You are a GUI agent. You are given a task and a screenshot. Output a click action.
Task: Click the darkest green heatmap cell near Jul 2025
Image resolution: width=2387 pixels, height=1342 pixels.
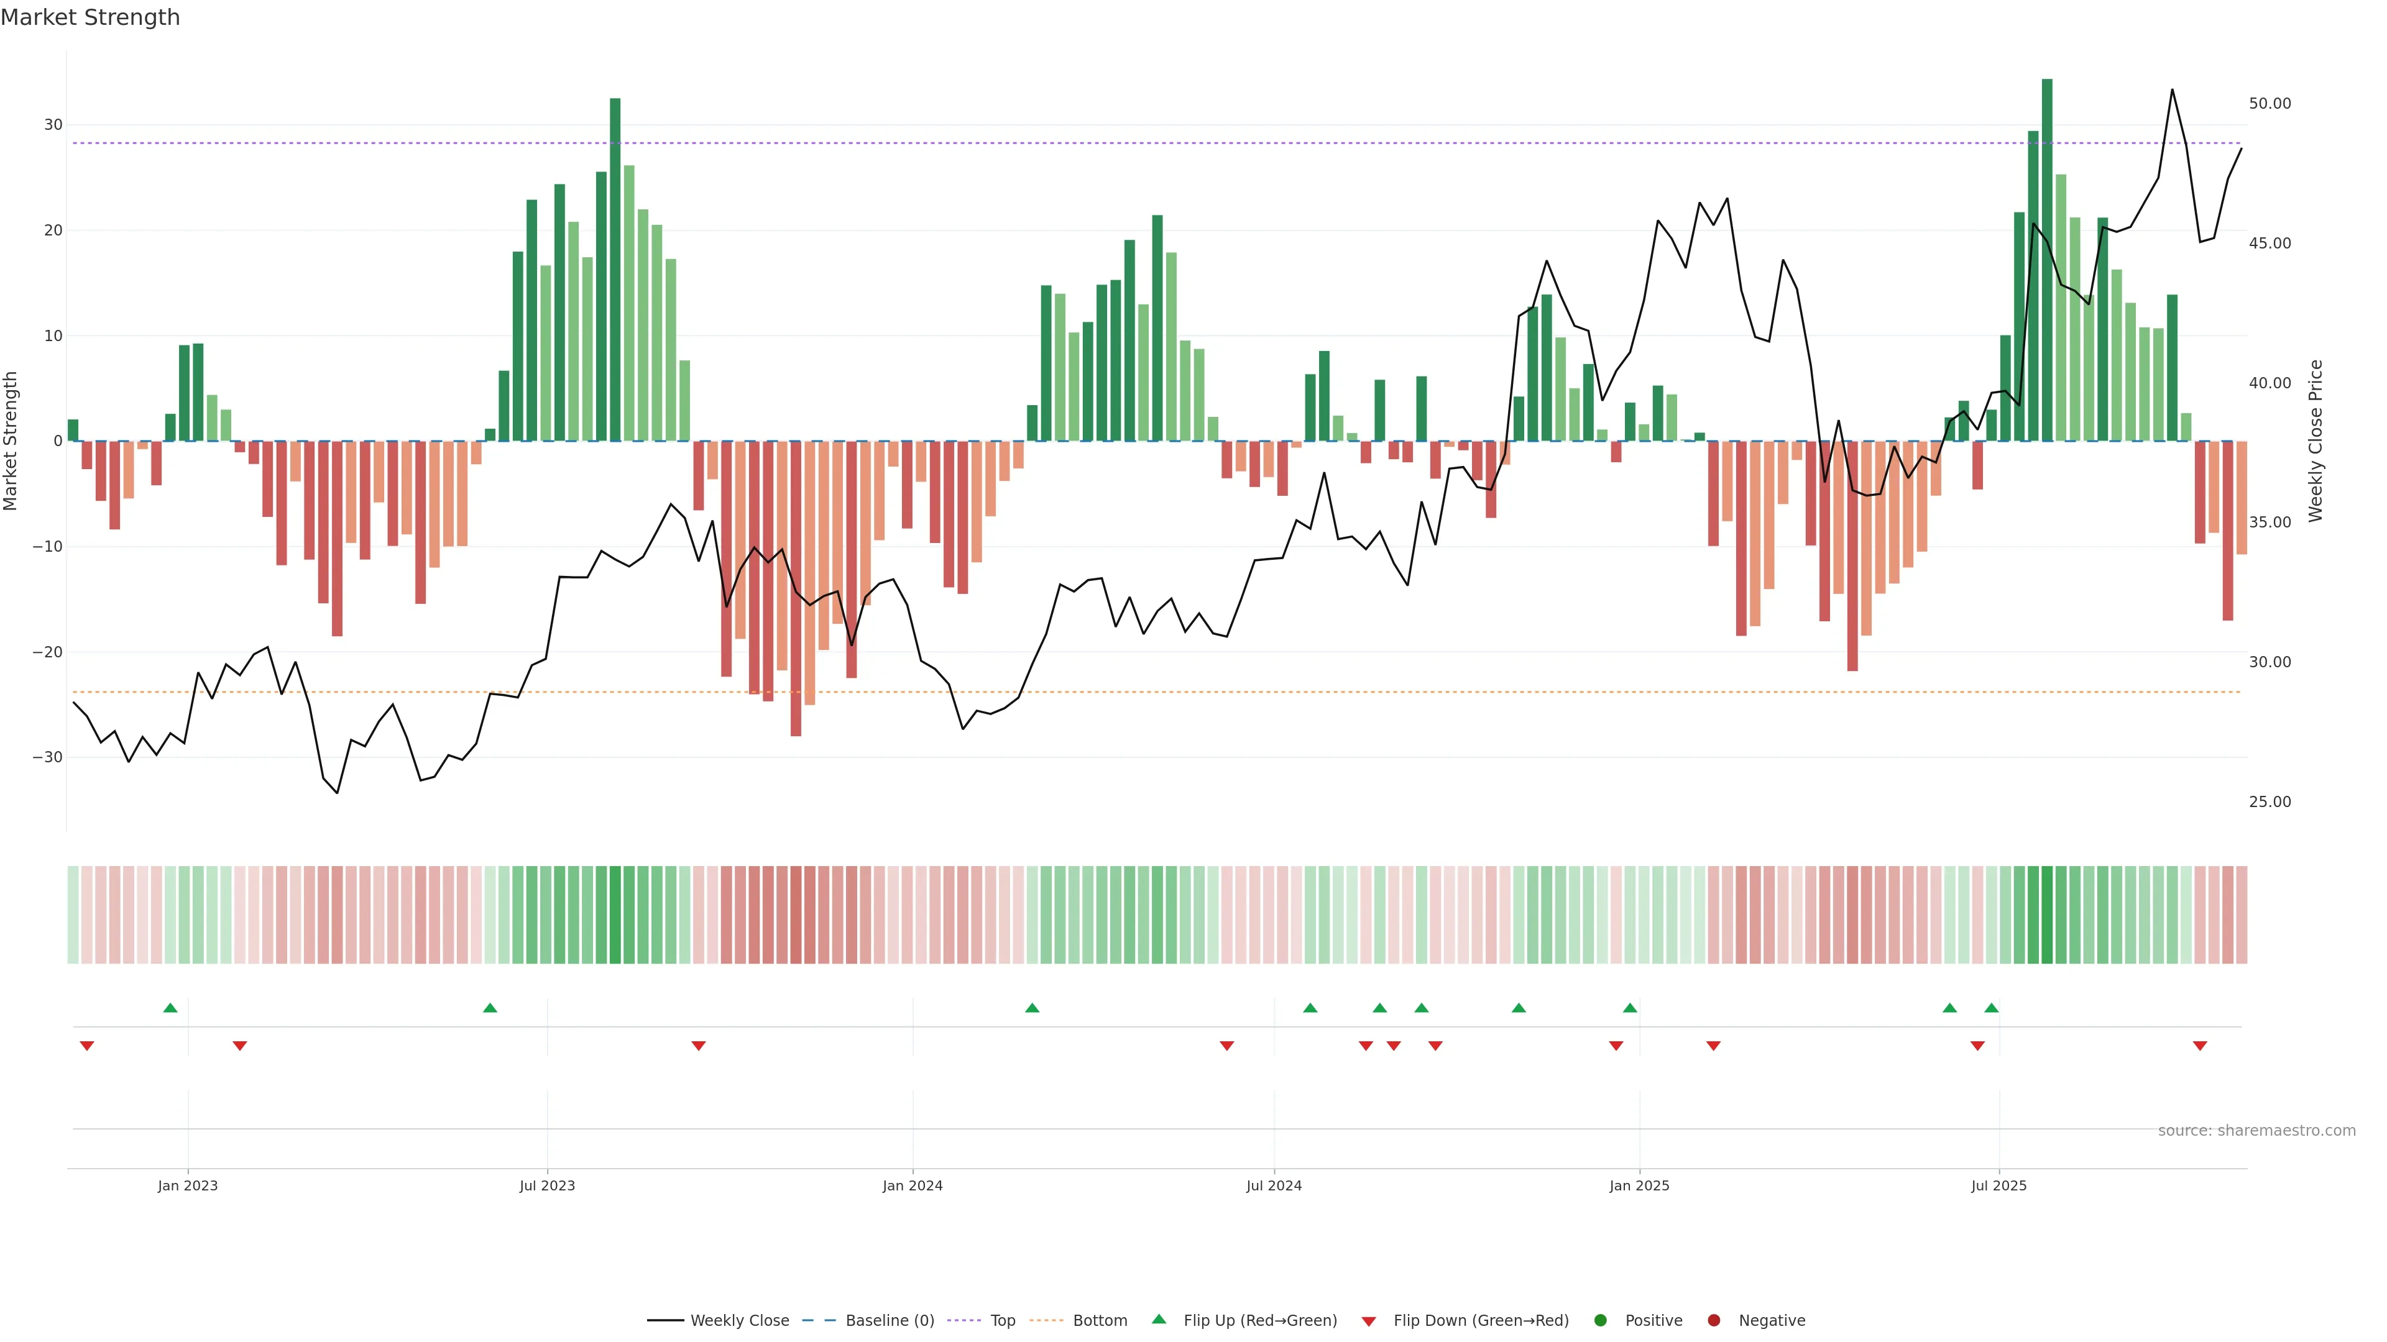coord(2047,914)
